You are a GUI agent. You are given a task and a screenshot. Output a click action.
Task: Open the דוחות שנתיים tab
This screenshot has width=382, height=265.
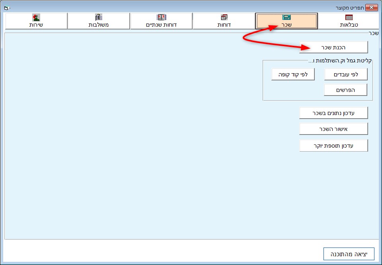(x=161, y=21)
